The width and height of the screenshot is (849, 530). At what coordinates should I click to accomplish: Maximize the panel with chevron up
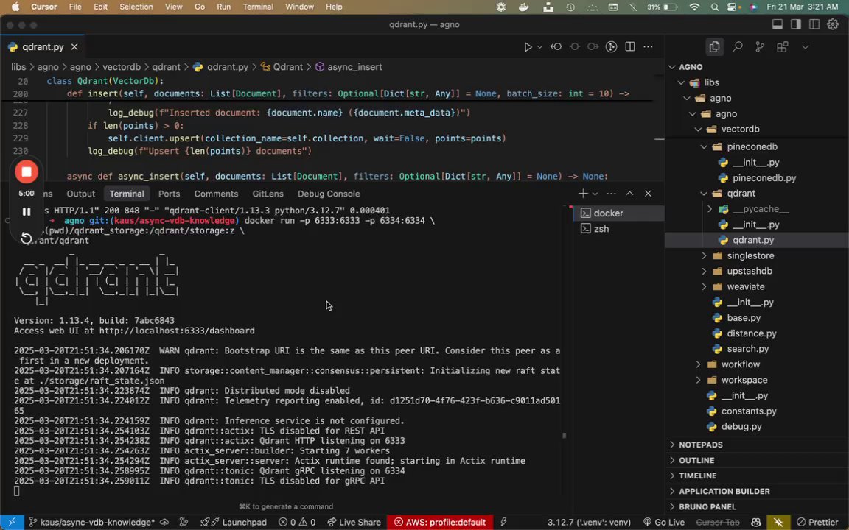tap(629, 194)
